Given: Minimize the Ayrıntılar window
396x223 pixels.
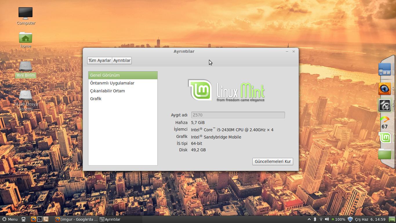Looking at the screenshot, I should (287, 51).
